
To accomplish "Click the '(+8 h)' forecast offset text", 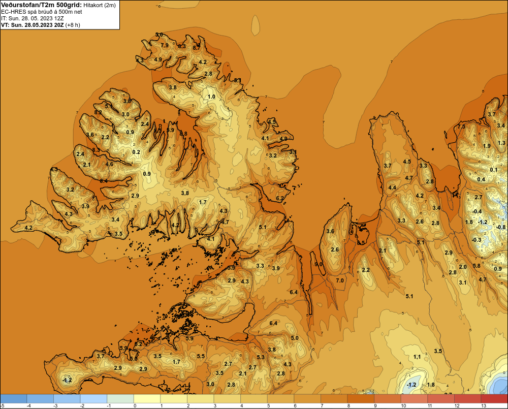I will coord(73,25).
